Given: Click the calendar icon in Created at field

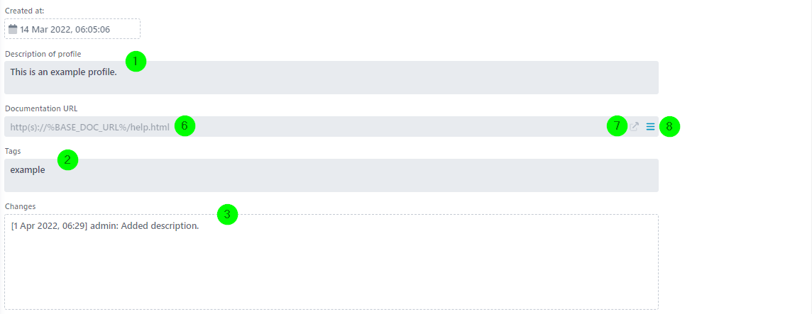Looking at the screenshot, I should 13,29.
